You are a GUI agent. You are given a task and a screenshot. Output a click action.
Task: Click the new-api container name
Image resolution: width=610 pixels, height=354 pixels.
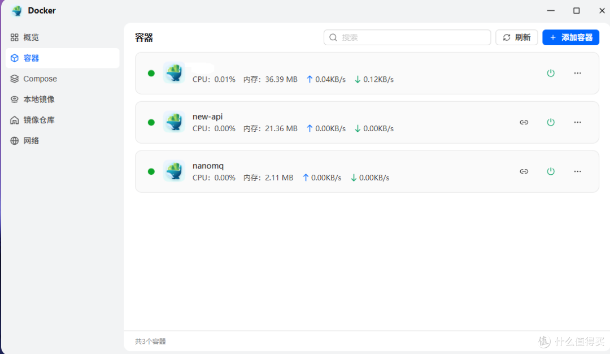click(x=207, y=116)
